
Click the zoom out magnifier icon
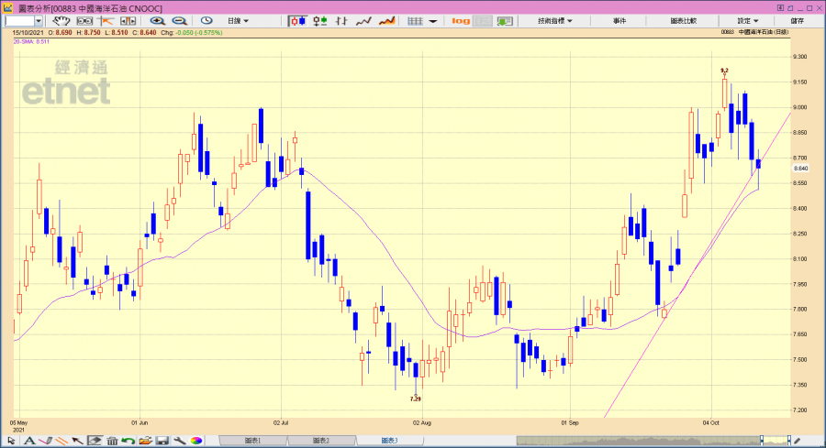180,20
